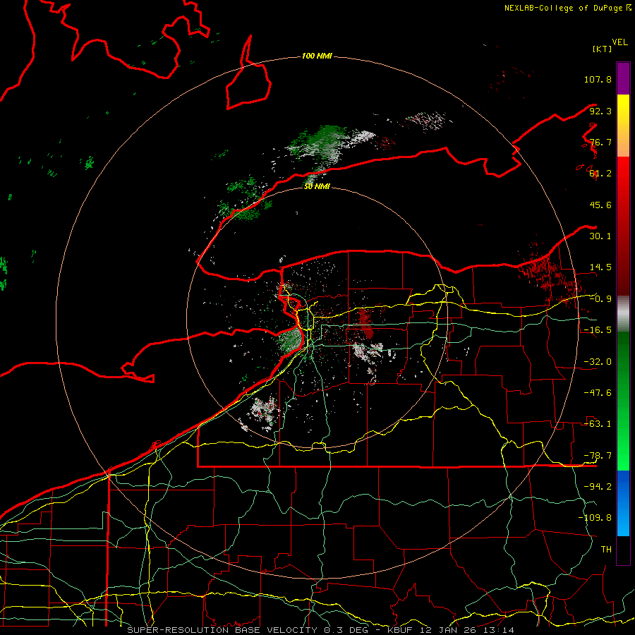Image resolution: width=635 pixels, height=635 pixels.
Task: Click the 50 NMI range ring label
Action: (317, 186)
